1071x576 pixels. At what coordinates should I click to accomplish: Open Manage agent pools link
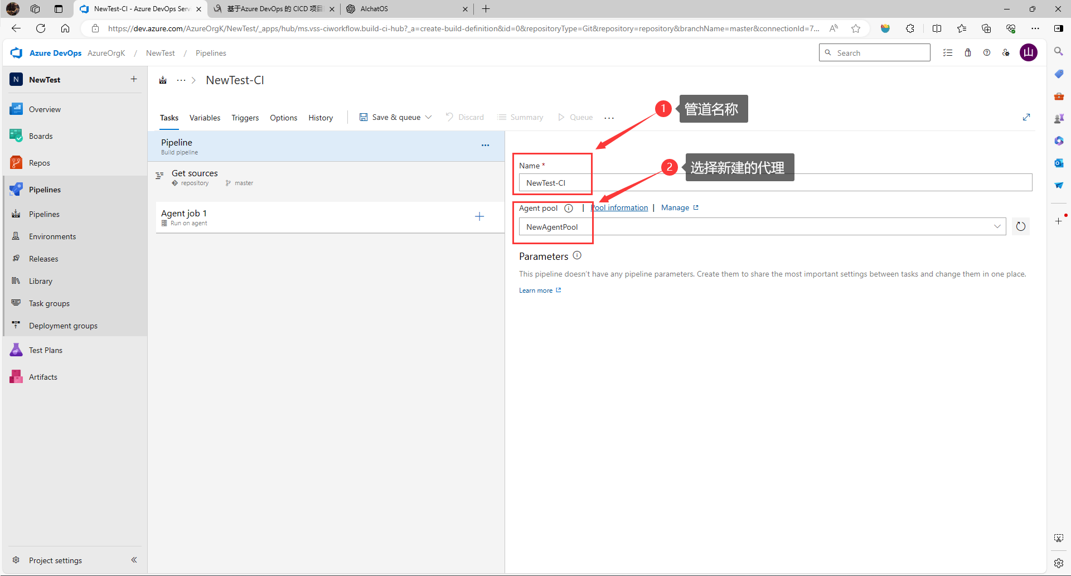click(680, 207)
